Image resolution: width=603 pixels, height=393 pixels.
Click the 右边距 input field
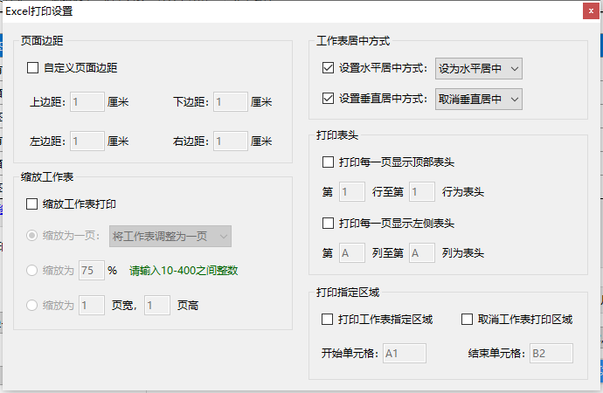[x=231, y=141]
